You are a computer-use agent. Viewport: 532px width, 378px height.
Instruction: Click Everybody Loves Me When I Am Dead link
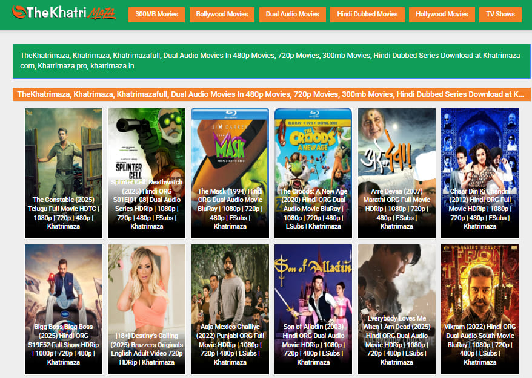(396, 340)
